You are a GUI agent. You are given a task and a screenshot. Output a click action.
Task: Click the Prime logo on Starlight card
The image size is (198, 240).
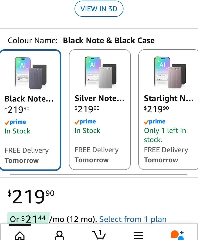tap(155, 122)
